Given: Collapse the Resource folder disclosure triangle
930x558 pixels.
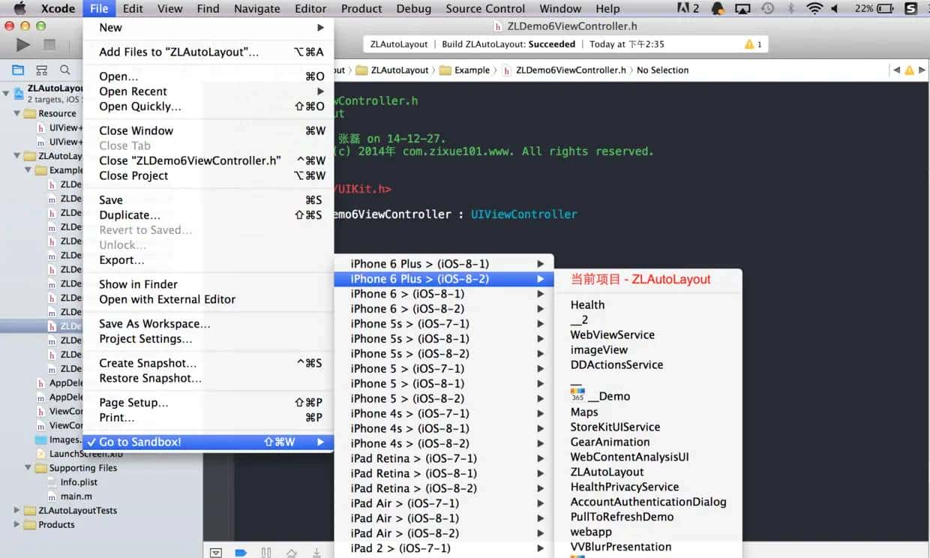Looking at the screenshot, I should 17,113.
